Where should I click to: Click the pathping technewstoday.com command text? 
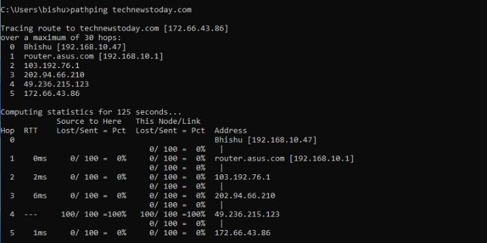tap(131, 10)
